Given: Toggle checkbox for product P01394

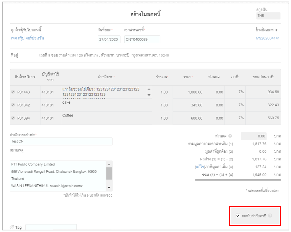Looking at the screenshot, I should click(13, 118).
